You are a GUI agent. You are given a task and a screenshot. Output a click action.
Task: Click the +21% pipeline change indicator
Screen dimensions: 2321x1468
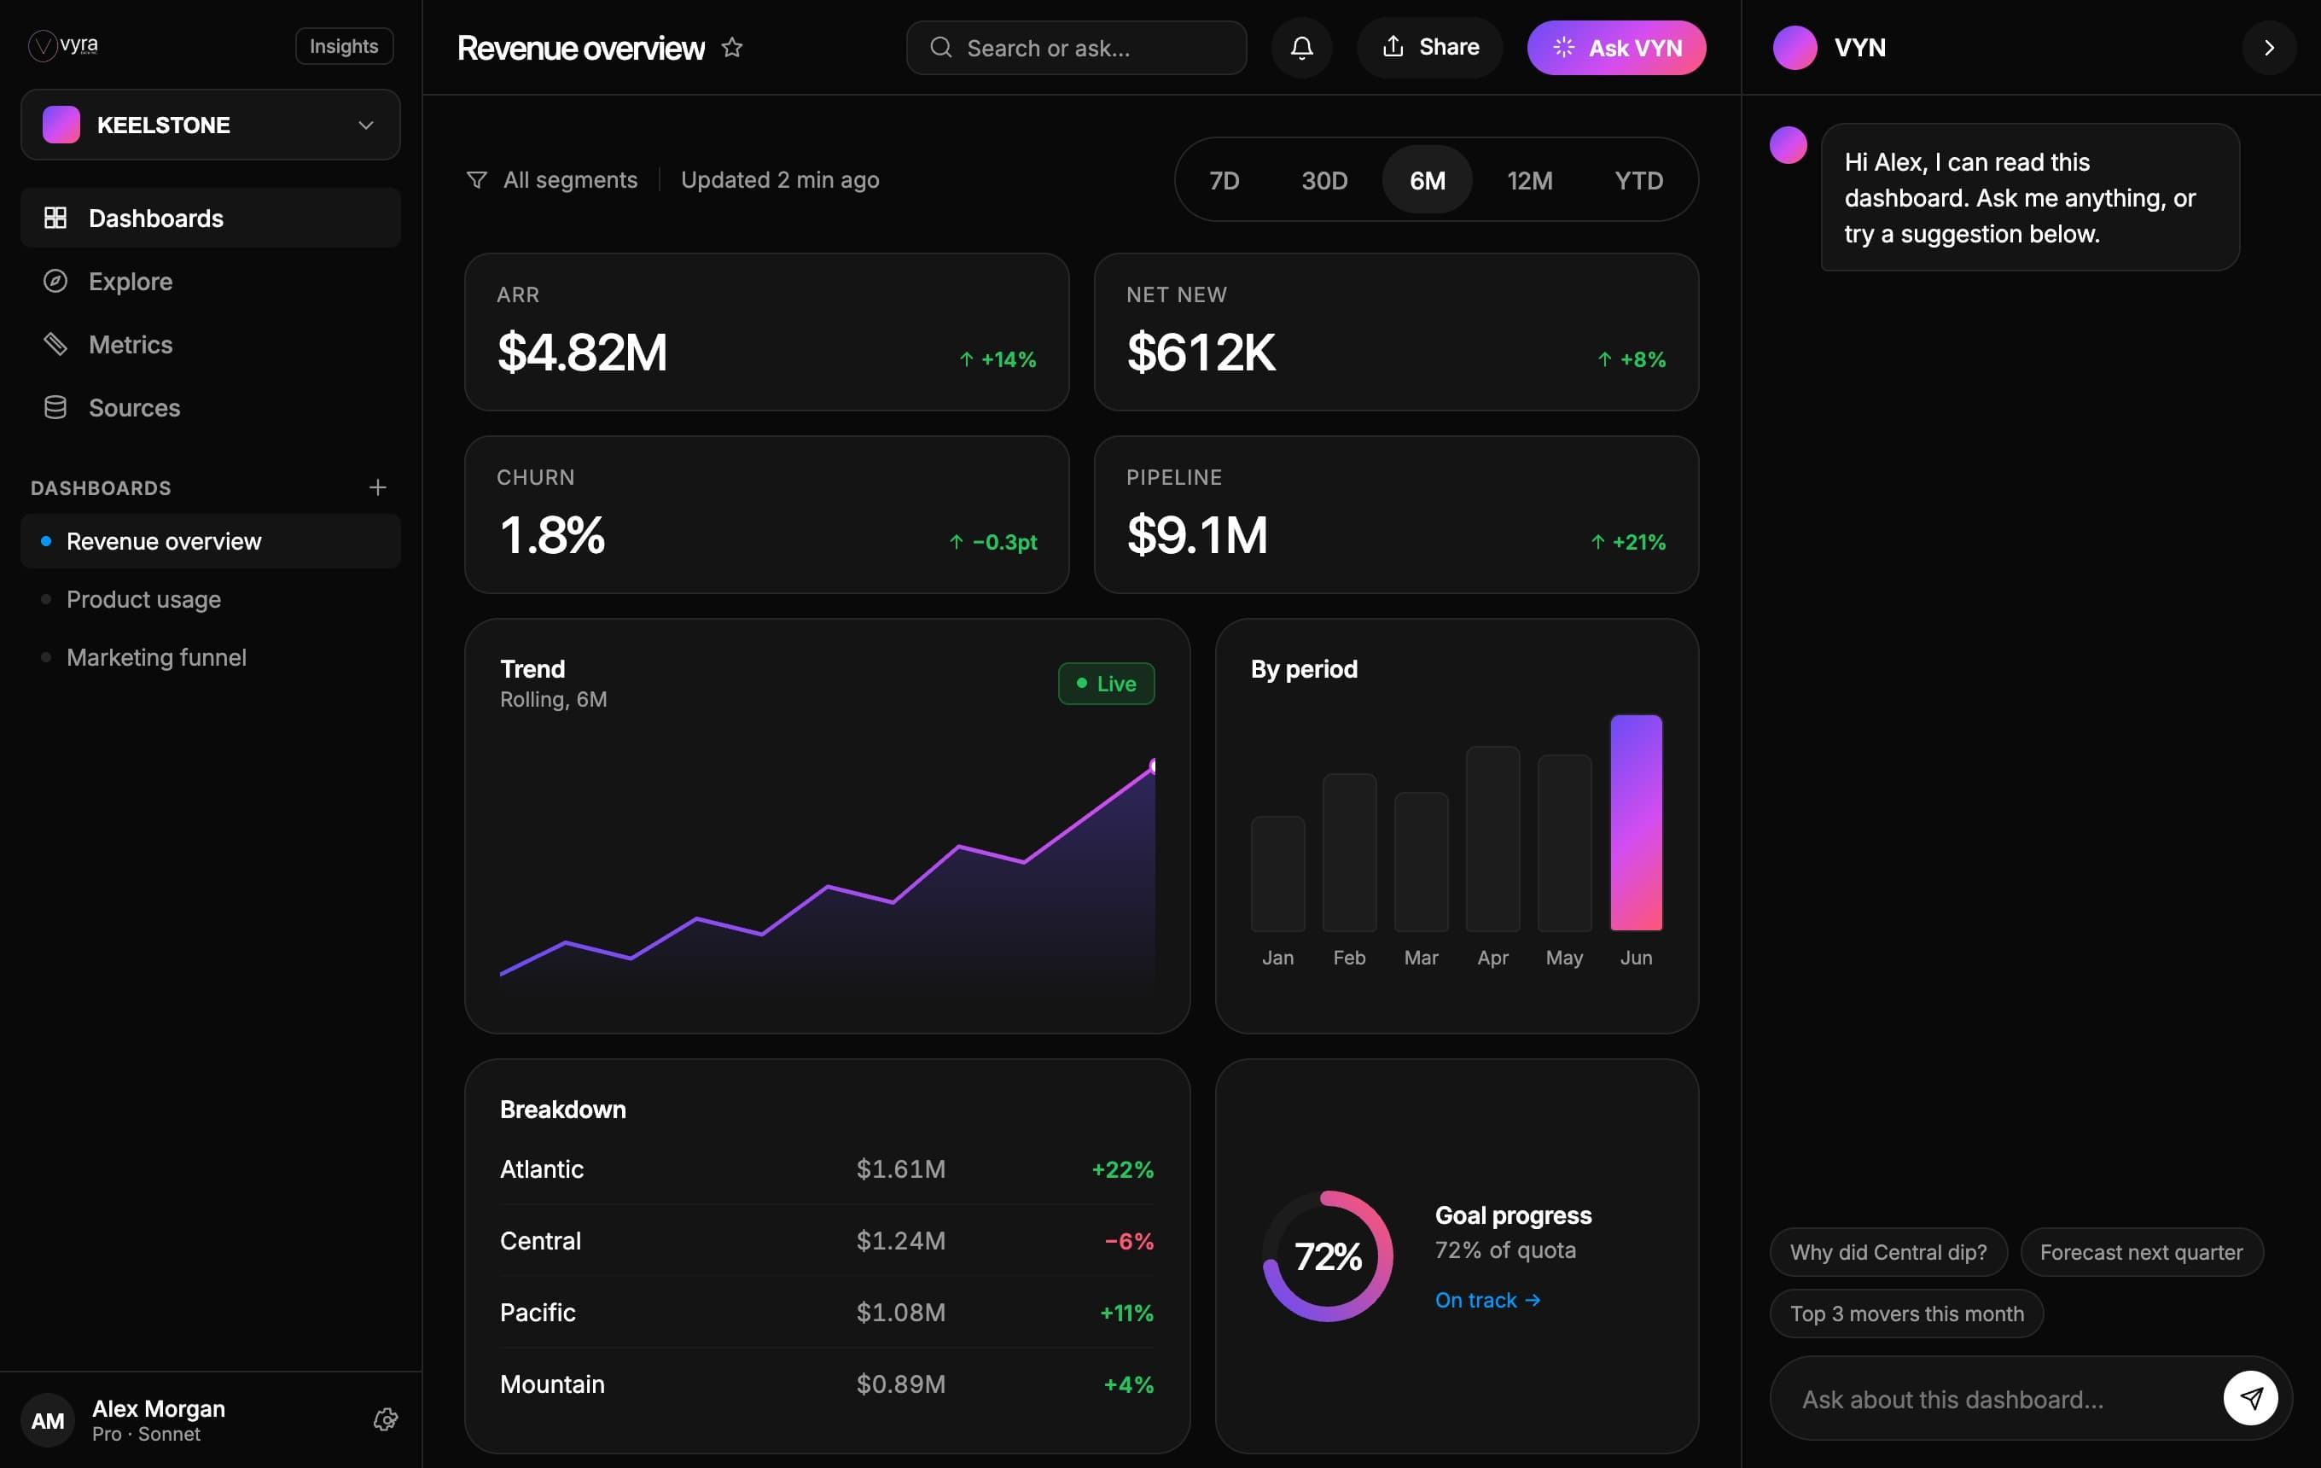[x=1628, y=542]
